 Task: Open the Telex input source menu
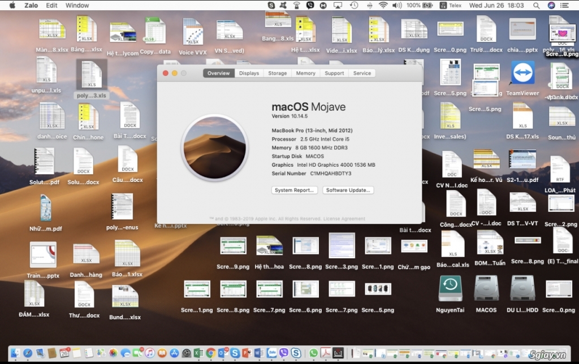click(451, 5)
